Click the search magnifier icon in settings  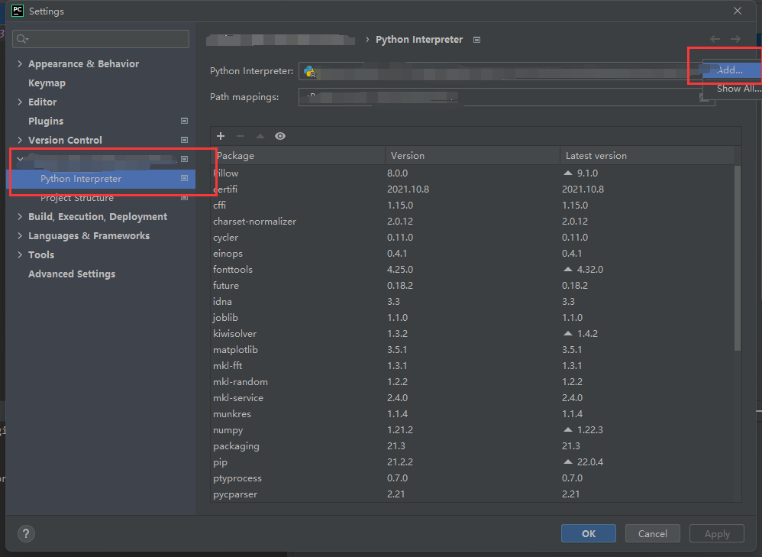pyautogui.click(x=22, y=39)
